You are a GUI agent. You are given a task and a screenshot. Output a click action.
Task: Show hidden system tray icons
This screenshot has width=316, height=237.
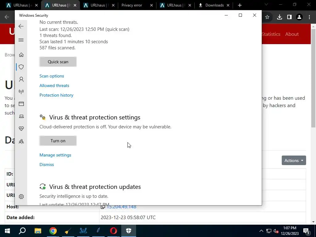click(261, 231)
